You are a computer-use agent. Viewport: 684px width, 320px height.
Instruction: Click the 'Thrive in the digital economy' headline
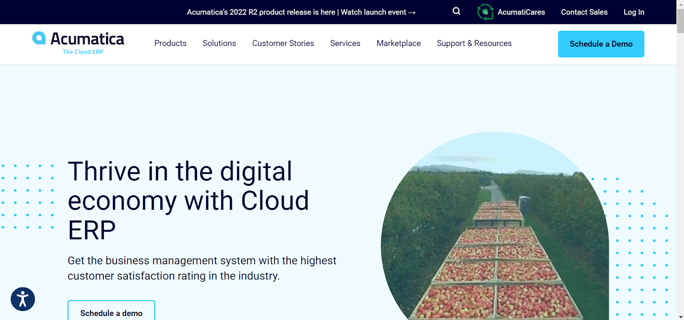tap(189, 200)
